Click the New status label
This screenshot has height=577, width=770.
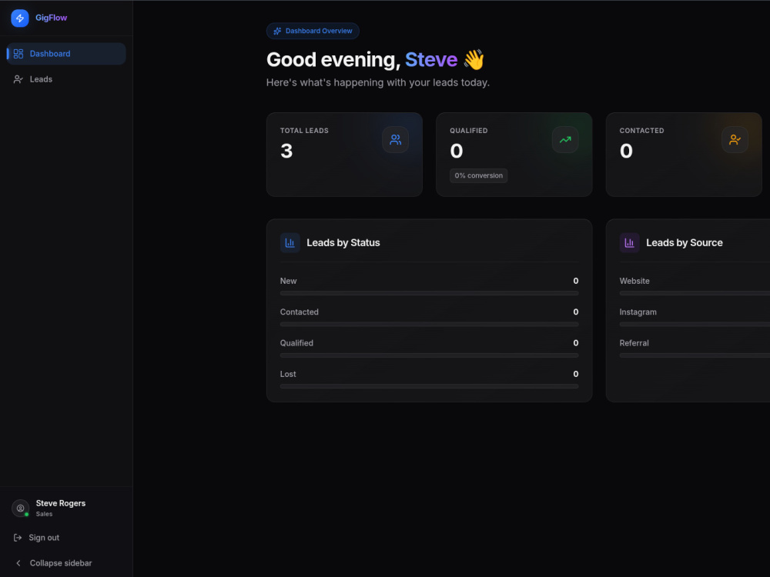[x=288, y=281]
